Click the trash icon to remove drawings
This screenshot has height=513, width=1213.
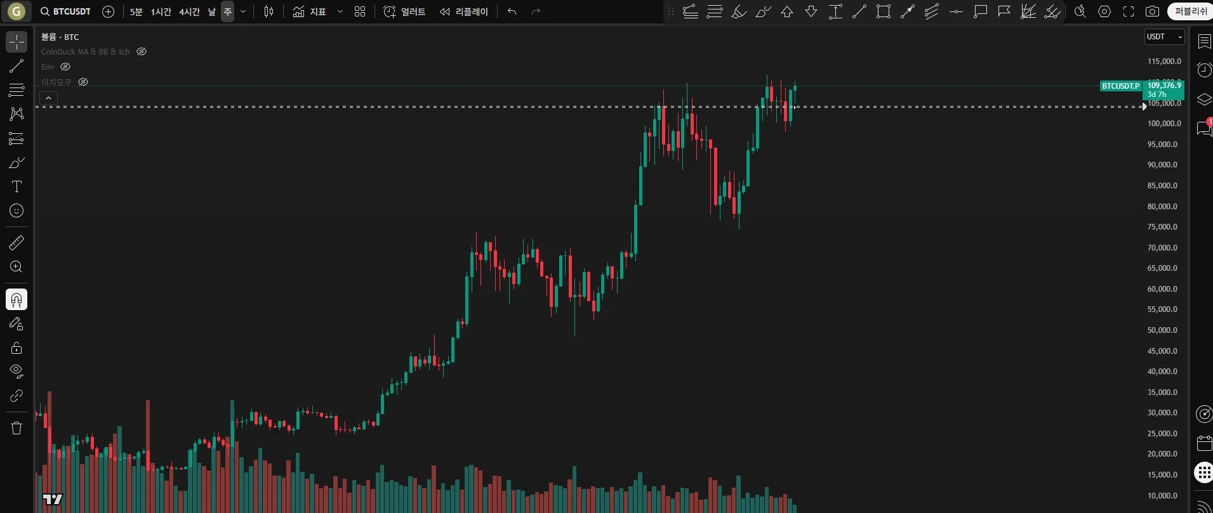[x=17, y=428]
